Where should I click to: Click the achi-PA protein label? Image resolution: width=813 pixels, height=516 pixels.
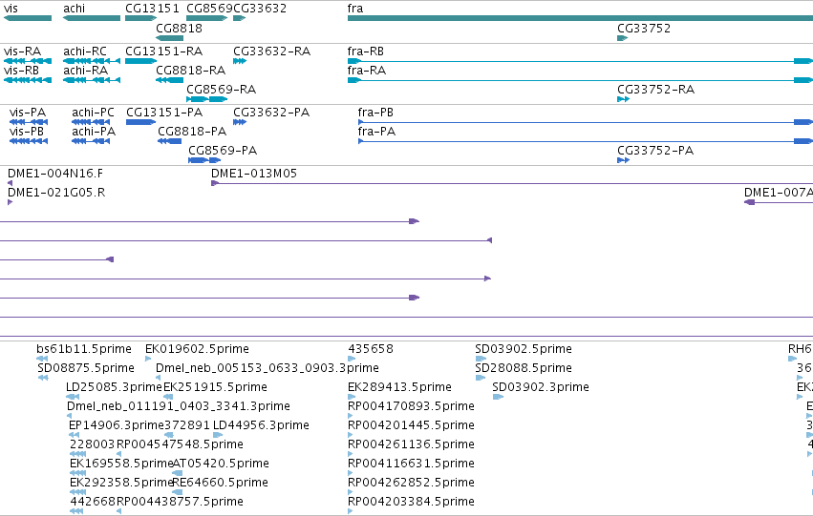(94, 132)
